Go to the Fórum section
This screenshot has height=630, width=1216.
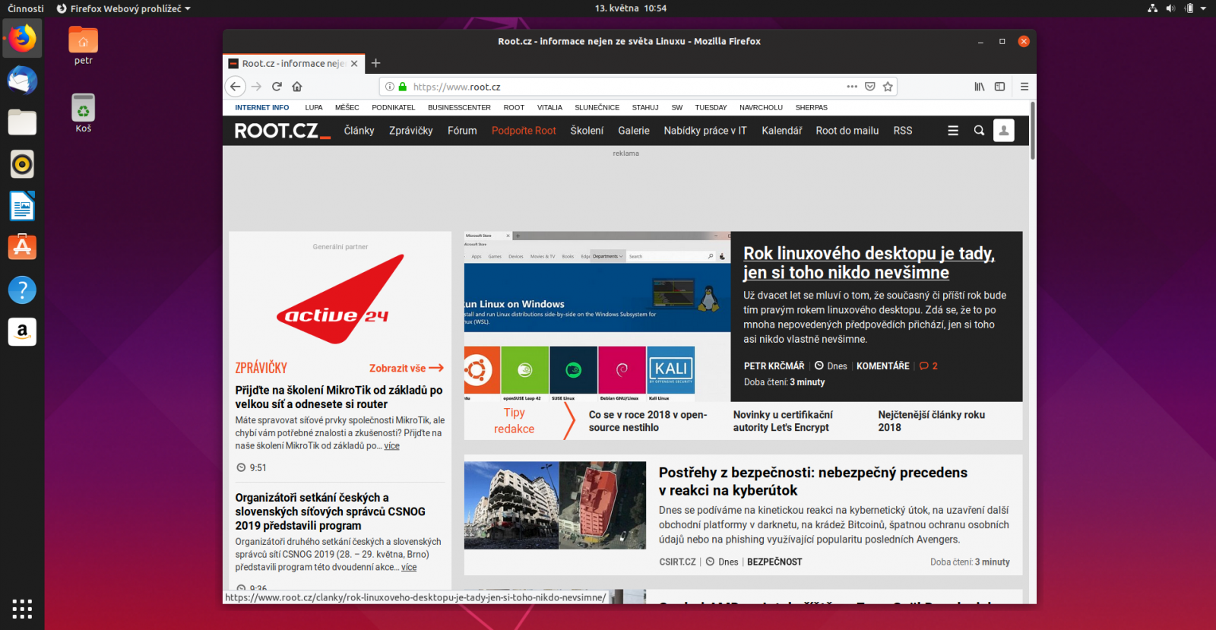(462, 131)
